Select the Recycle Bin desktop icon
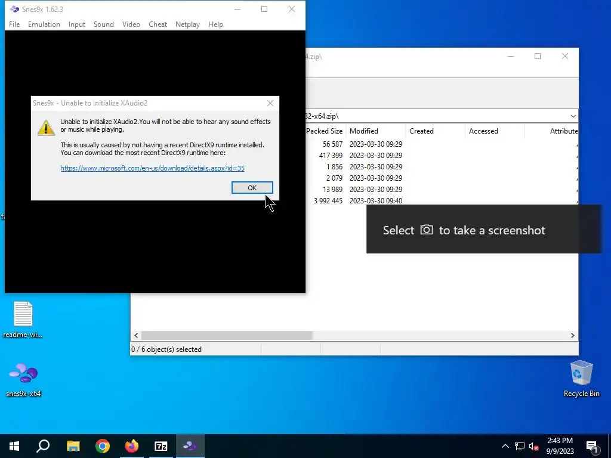Screen dimensions: 611x458 (581, 379)
